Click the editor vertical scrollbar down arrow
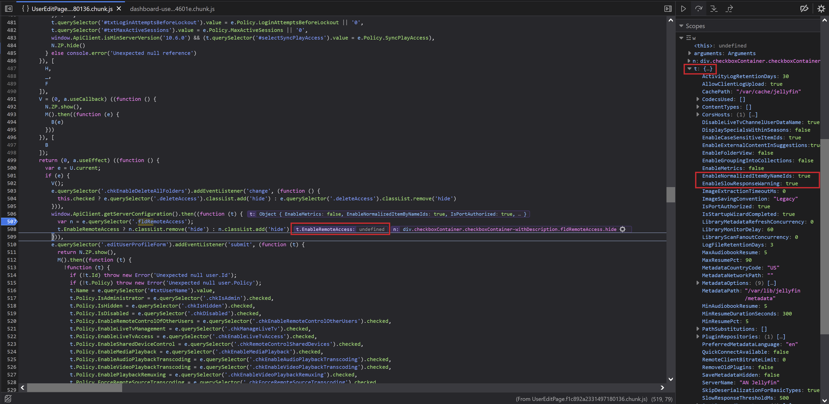 point(671,379)
